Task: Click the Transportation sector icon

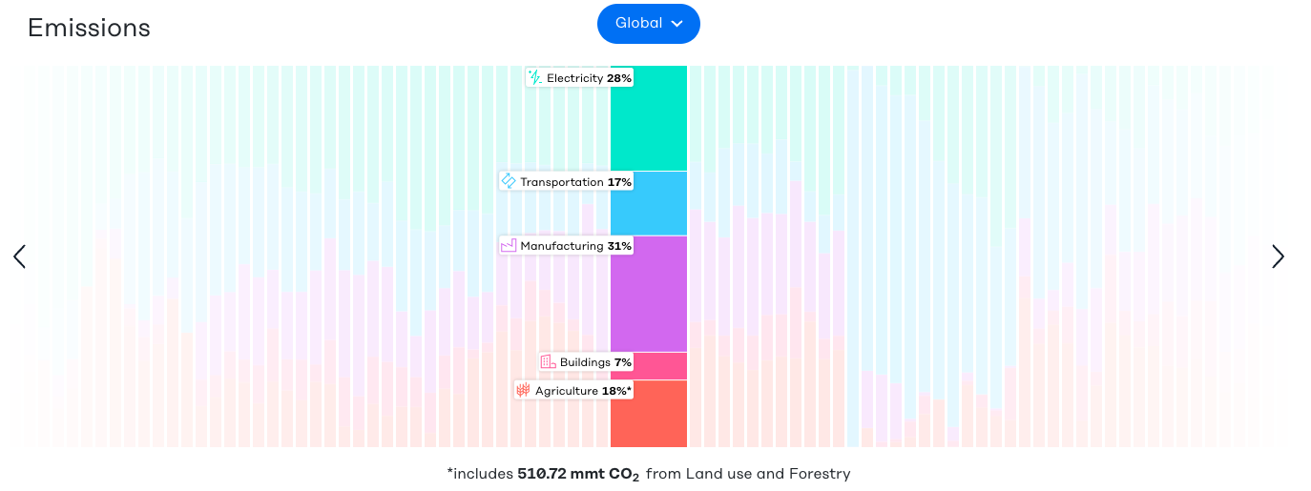Action: pos(509,181)
